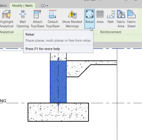Select the Fabric Sheet tool
Screen dimensions: 142x140
click(x=131, y=19)
